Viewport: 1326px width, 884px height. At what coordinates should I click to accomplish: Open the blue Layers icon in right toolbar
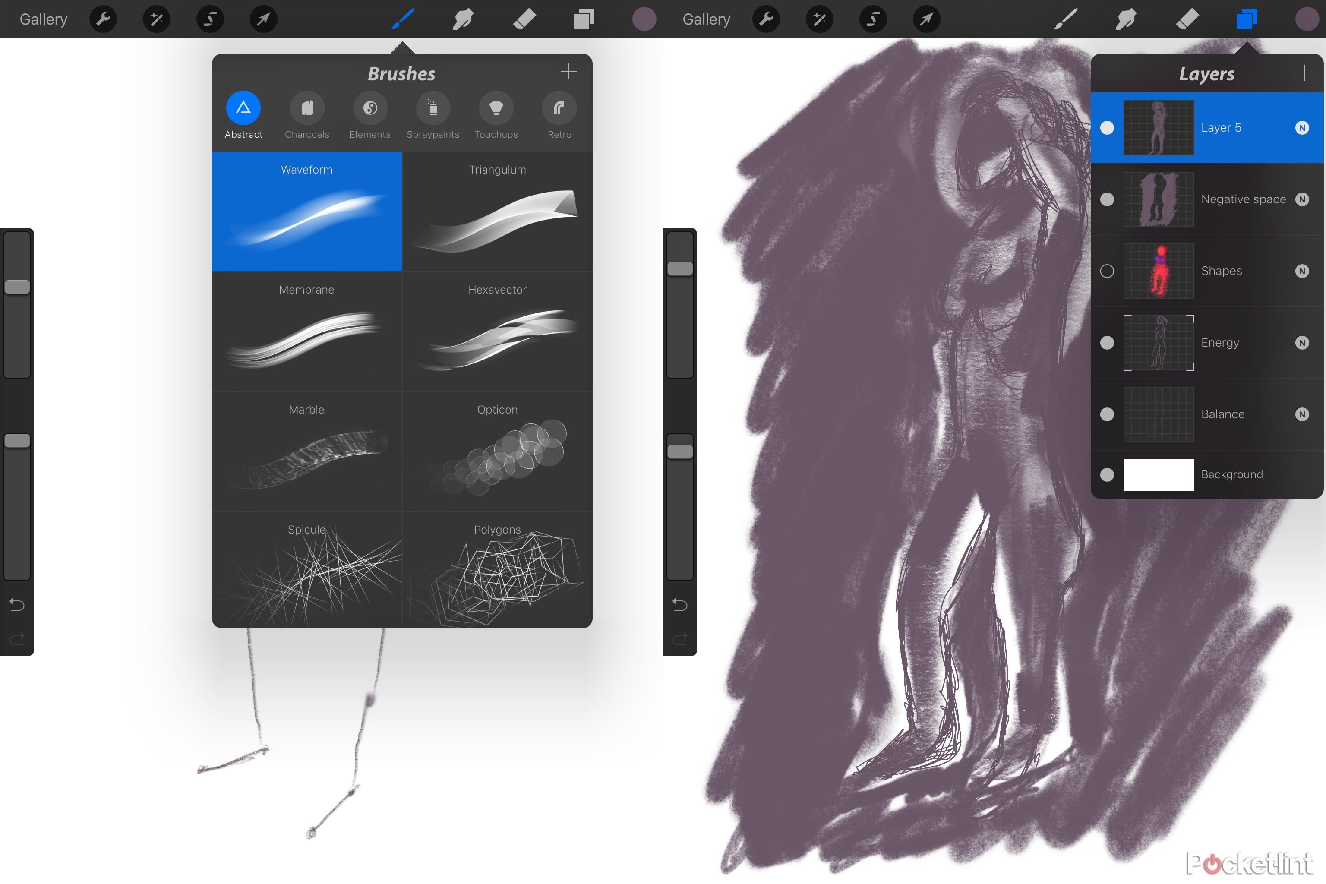click(1247, 20)
